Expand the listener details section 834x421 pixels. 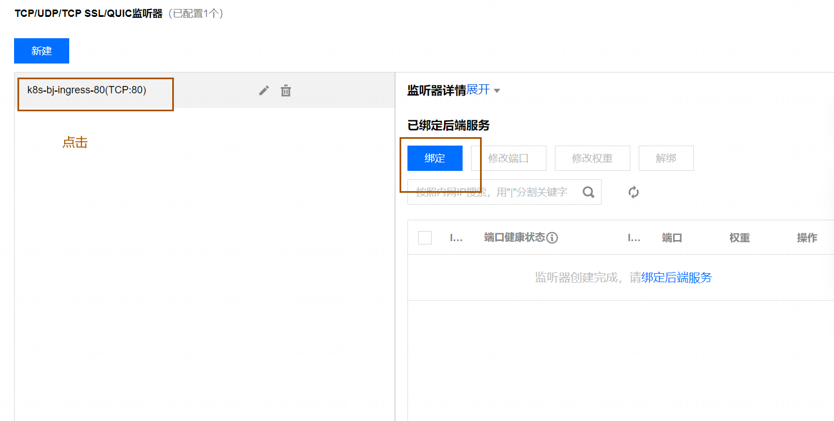483,90
